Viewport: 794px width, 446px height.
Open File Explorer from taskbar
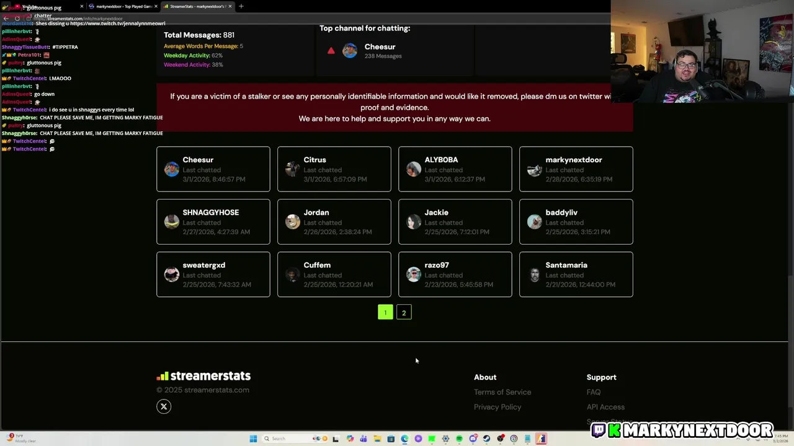click(377, 439)
